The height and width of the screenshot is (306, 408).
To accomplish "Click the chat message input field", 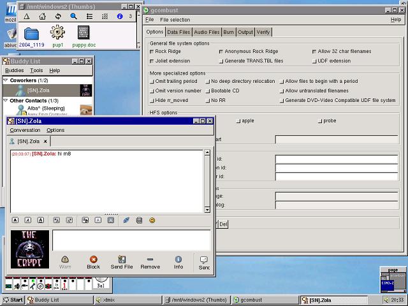I will tap(131, 240).
